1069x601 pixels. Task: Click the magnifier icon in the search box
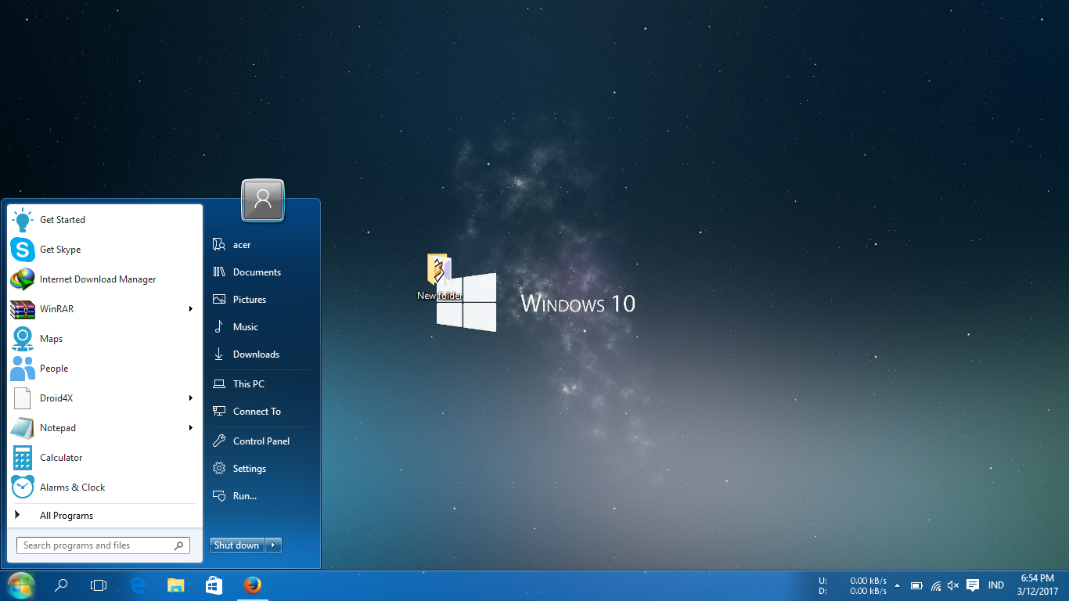(179, 545)
